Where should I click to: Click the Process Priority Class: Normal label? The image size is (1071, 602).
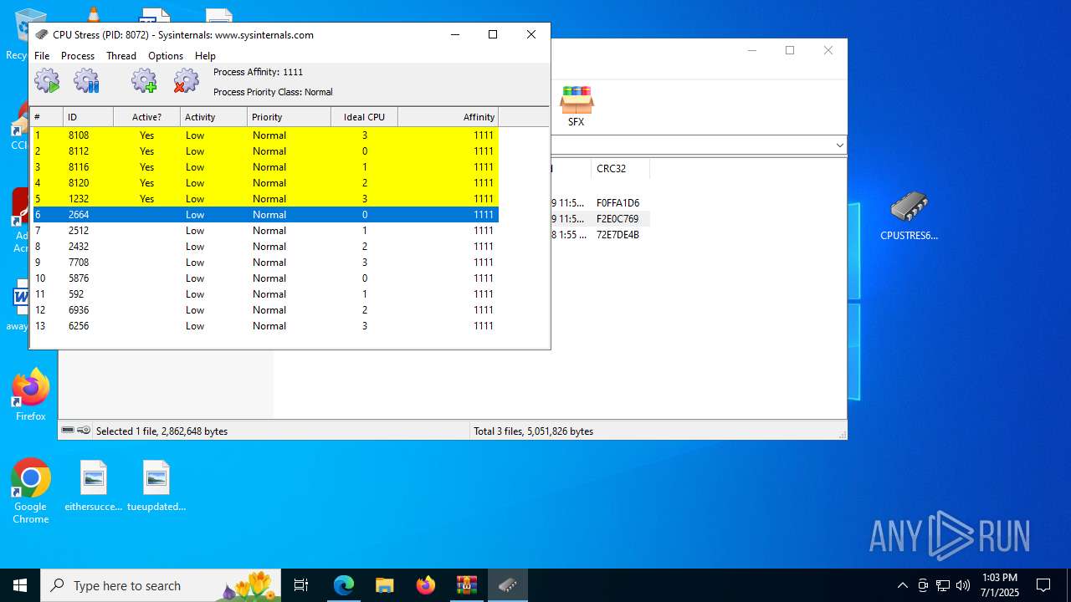(273, 92)
